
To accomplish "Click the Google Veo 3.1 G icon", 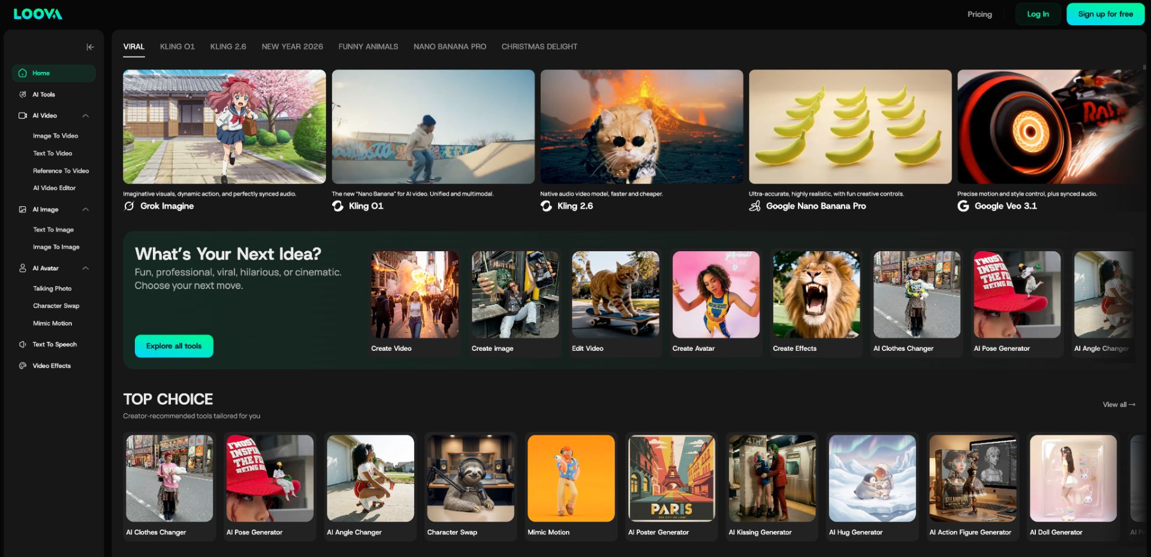I will coord(963,206).
